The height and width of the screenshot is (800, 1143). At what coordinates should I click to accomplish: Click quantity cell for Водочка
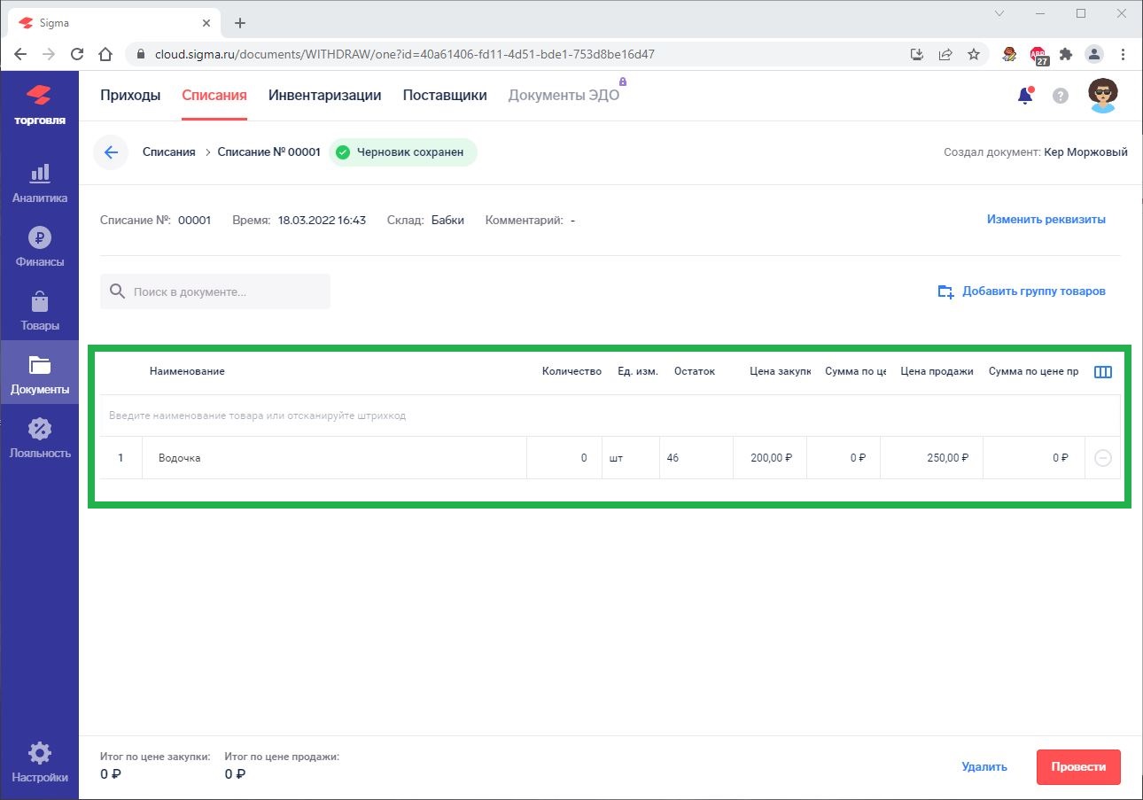tap(564, 458)
